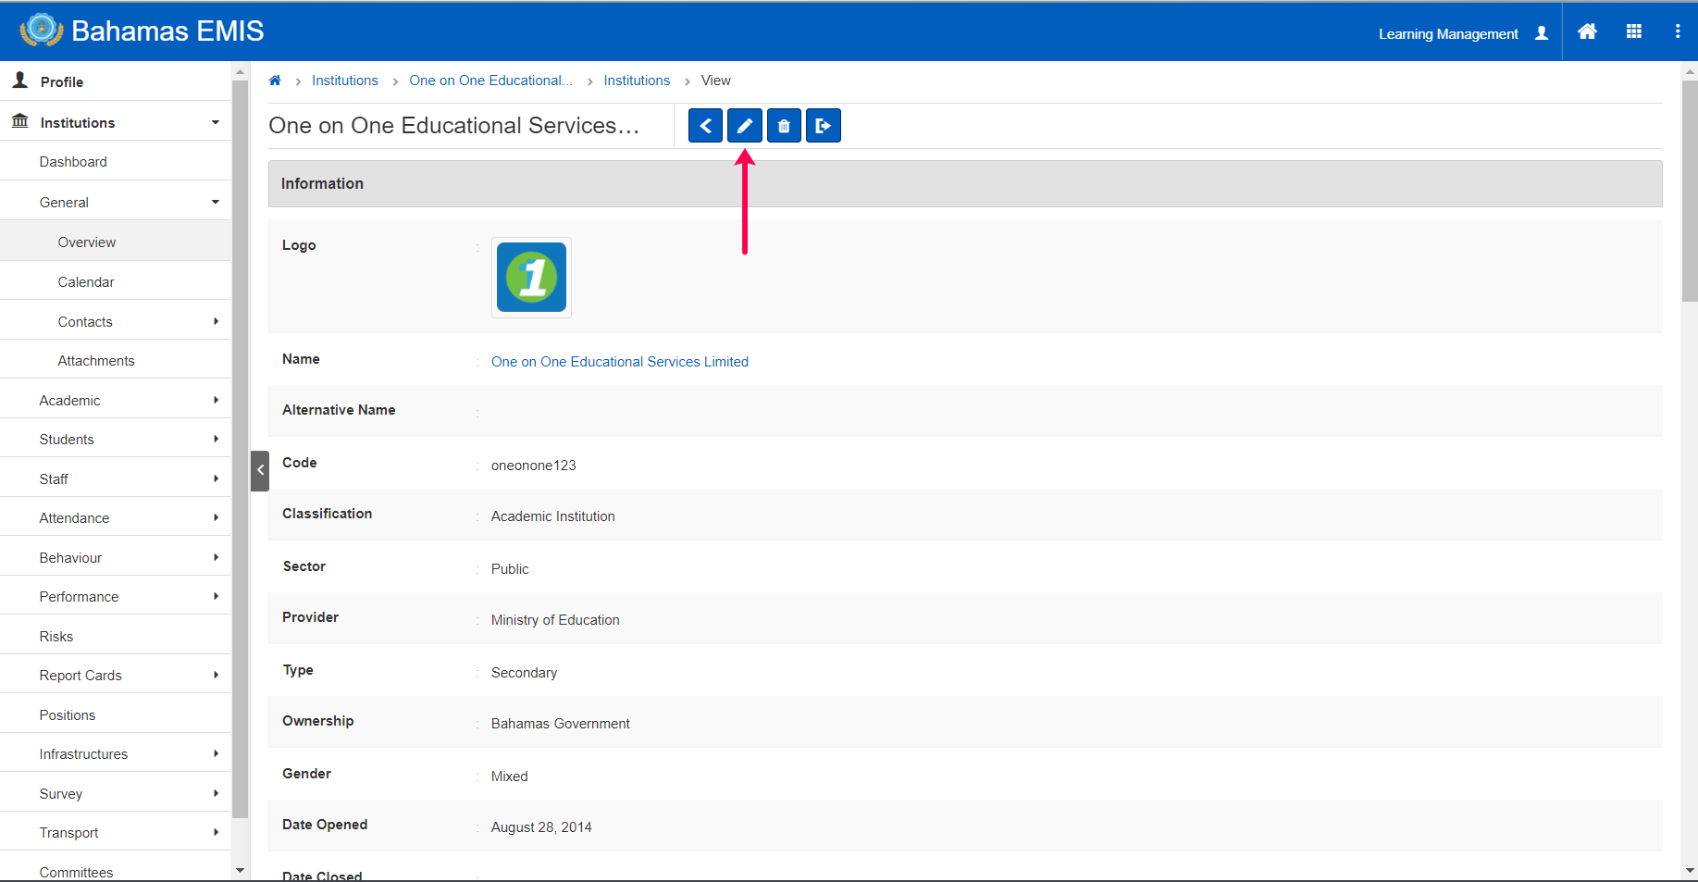
Task: Collapse the General submenu
Action: pyautogui.click(x=216, y=202)
